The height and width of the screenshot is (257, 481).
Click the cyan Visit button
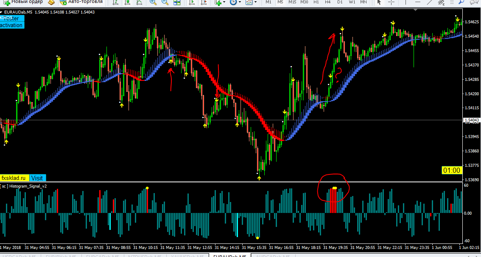(37, 178)
